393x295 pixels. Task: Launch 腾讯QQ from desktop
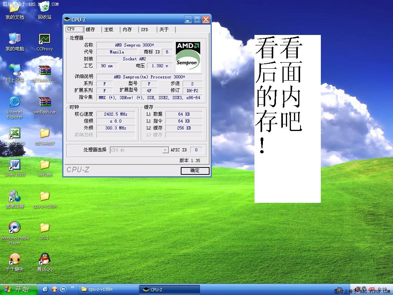point(45,263)
